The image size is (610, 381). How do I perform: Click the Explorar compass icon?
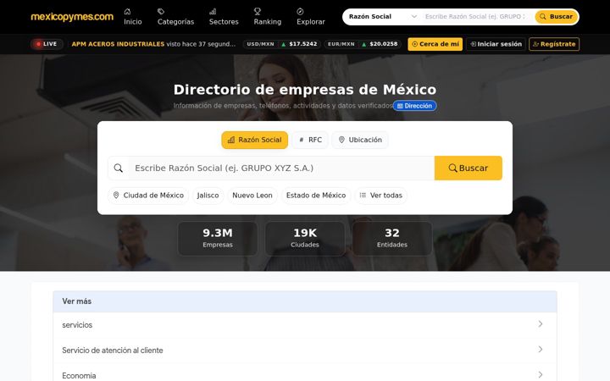pos(300,11)
